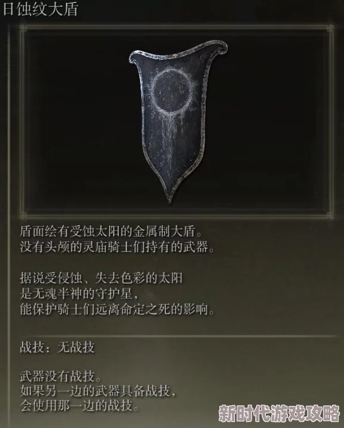The image size is (344, 428).
Task: Click the top-left corner ornament of the image frame
Action: 23,29
